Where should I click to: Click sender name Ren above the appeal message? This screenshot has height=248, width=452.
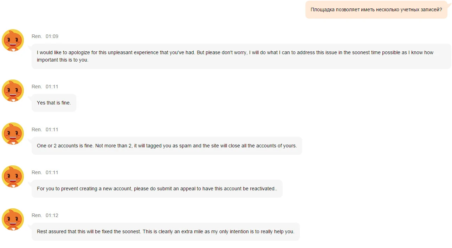[x=37, y=172]
